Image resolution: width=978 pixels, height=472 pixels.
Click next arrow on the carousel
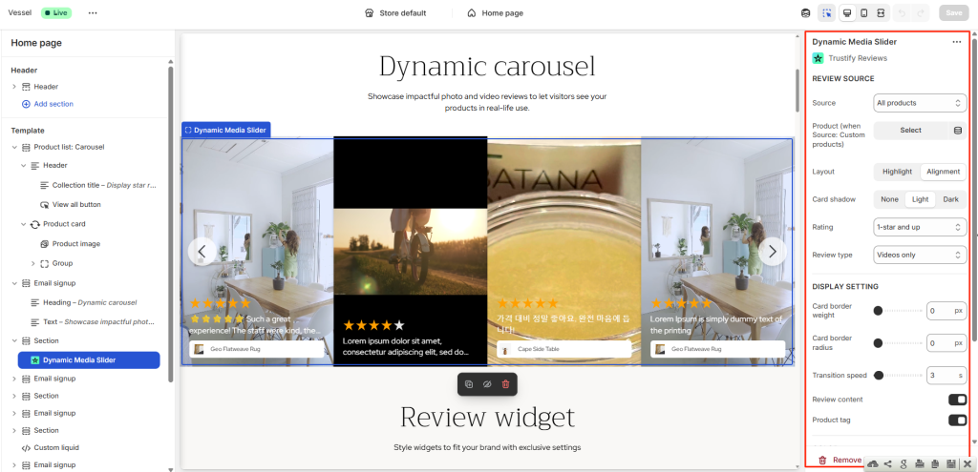772,251
